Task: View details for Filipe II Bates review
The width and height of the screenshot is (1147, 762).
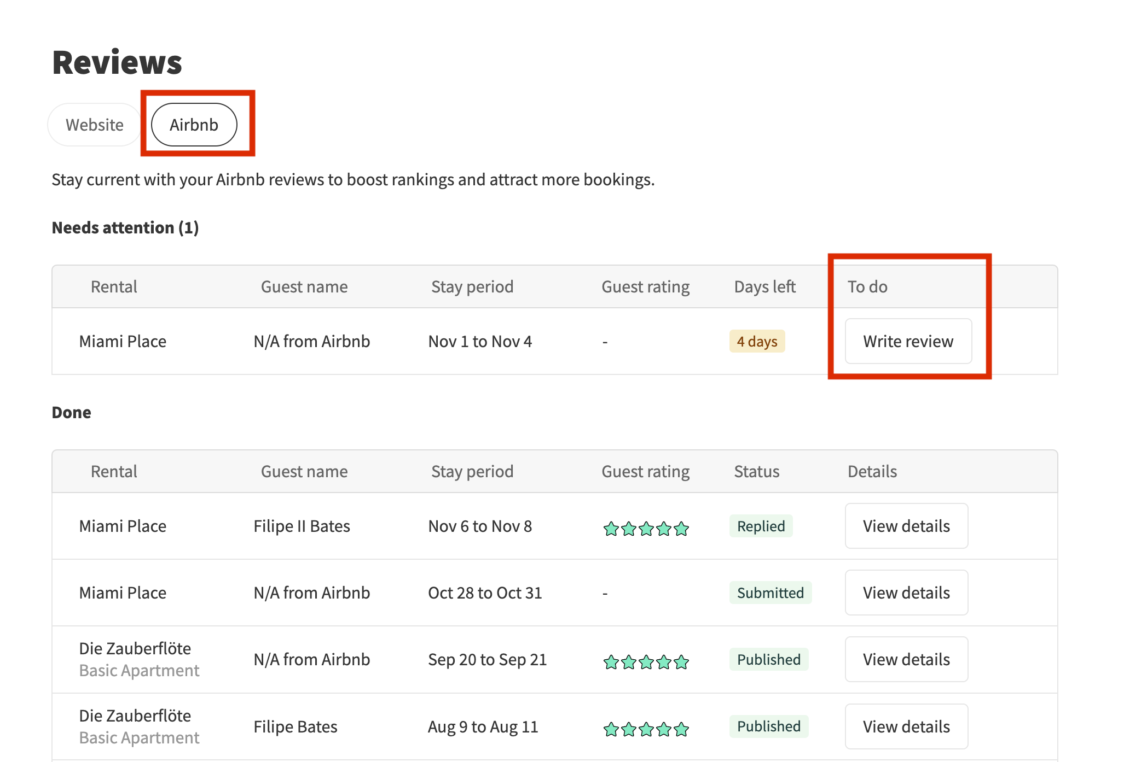Action: pyautogui.click(x=906, y=526)
